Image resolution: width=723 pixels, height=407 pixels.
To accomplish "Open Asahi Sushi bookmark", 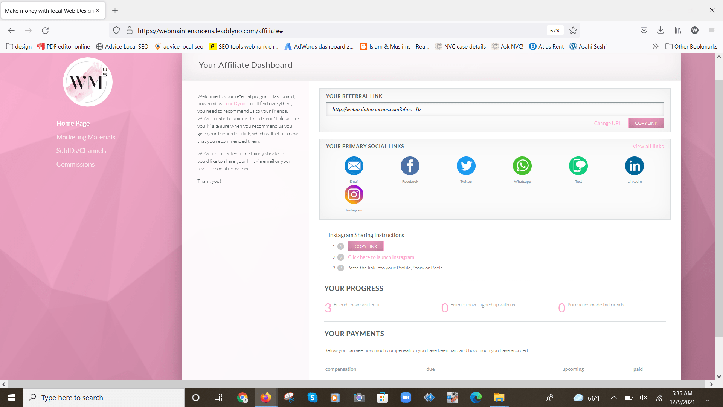I will tap(588, 46).
